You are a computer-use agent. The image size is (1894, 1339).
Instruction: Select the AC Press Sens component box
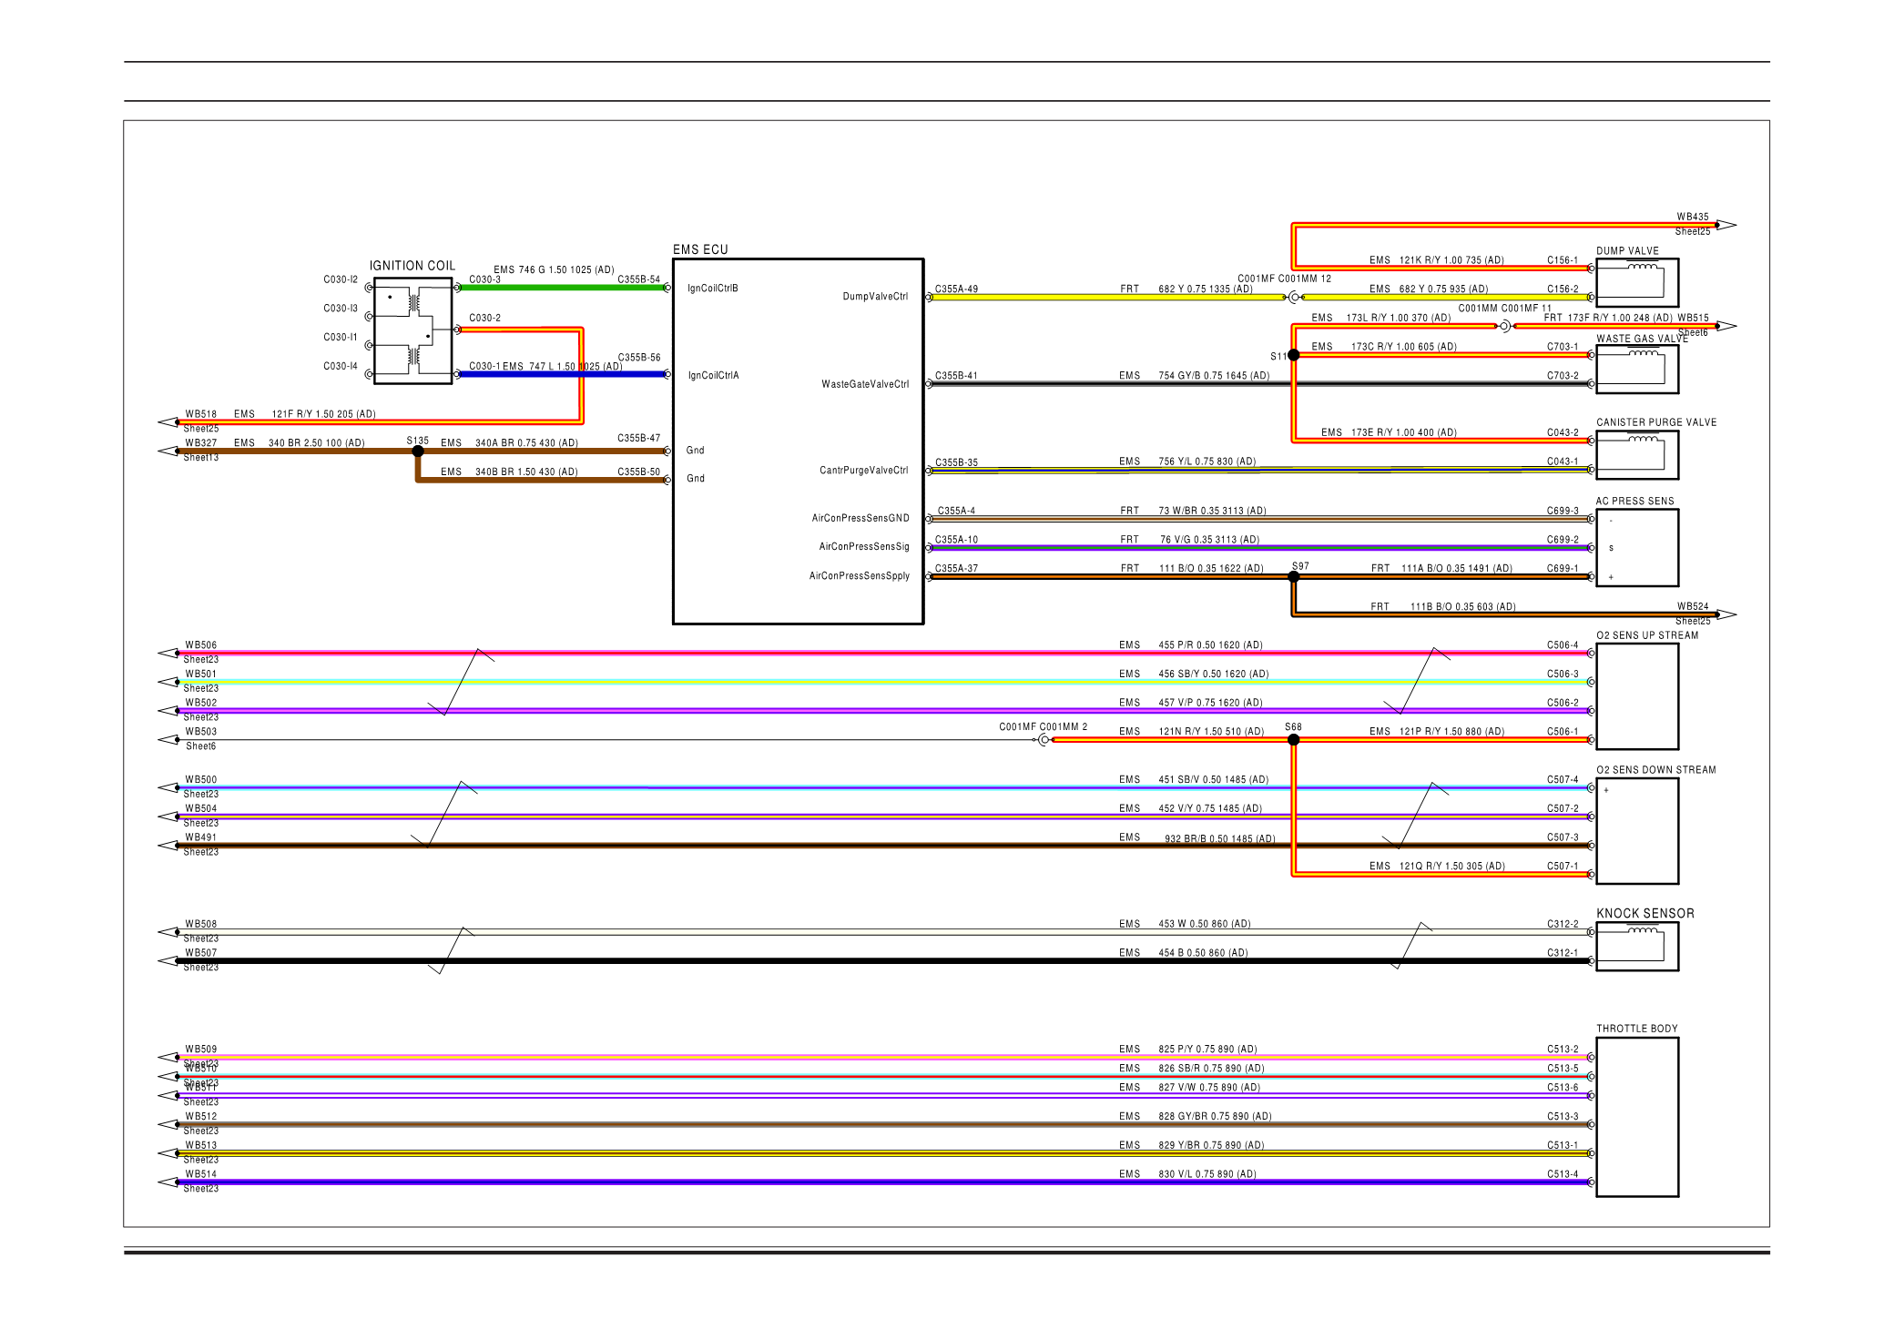(x=1636, y=548)
